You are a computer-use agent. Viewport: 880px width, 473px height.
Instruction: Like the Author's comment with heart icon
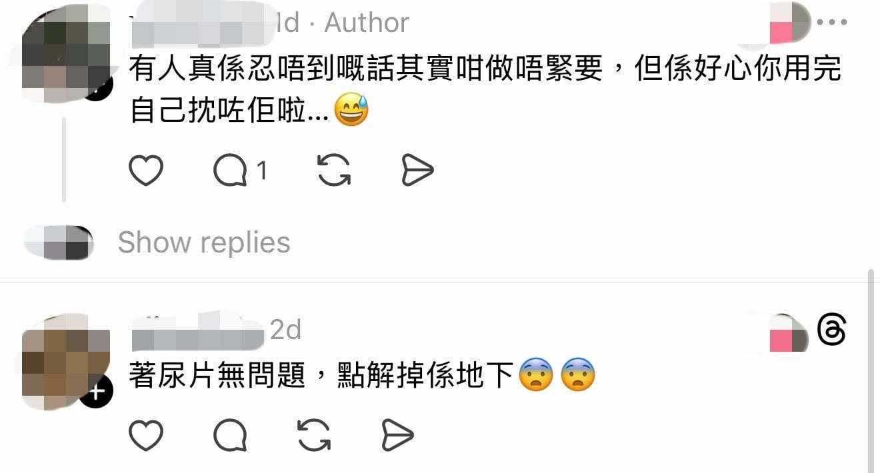(x=146, y=171)
